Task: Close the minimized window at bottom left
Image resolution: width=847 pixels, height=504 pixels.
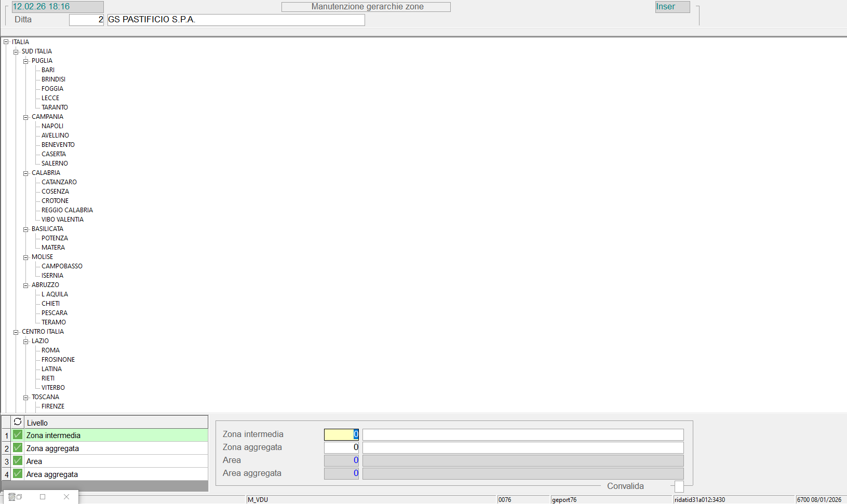Action: coord(66,497)
